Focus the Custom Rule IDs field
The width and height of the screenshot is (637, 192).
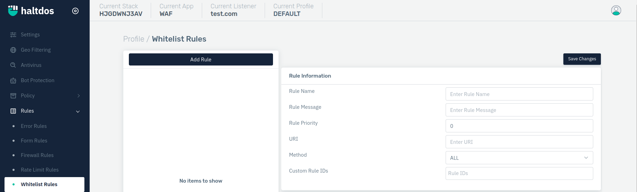519,173
